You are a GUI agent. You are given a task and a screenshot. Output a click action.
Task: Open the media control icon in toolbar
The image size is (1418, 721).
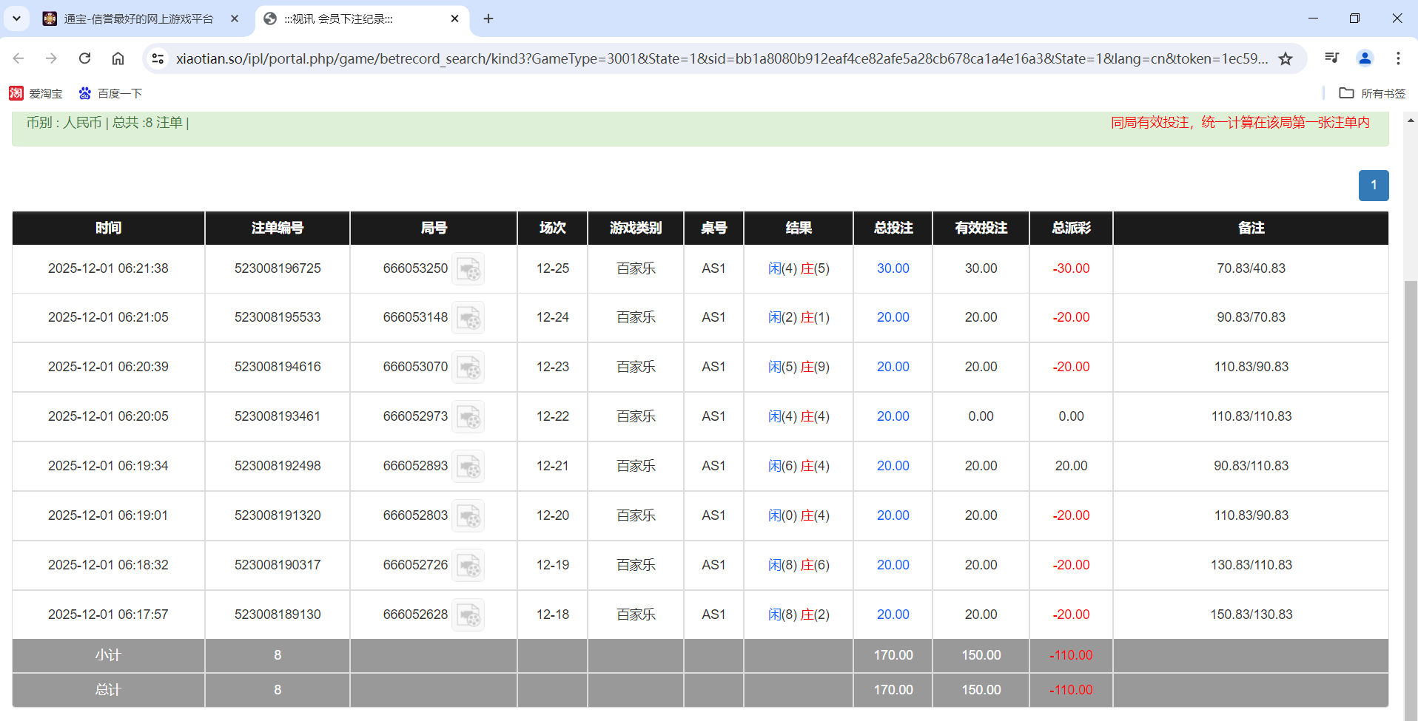coord(1331,58)
